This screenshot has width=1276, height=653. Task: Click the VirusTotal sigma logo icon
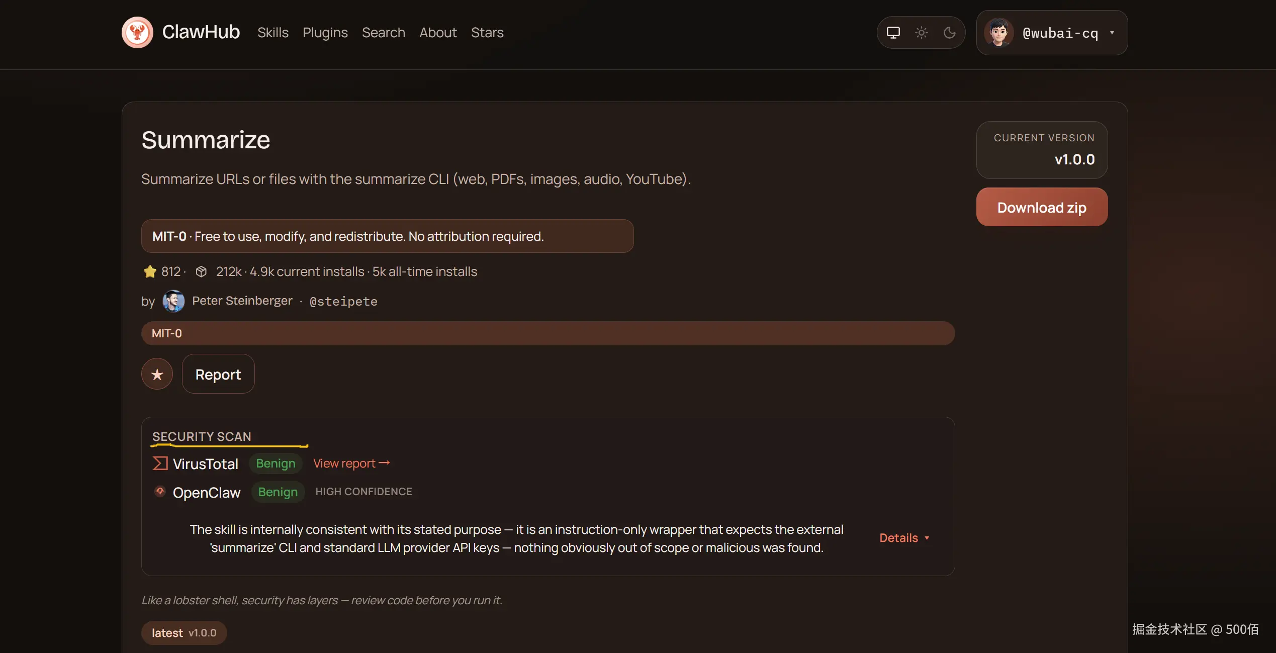pos(160,463)
